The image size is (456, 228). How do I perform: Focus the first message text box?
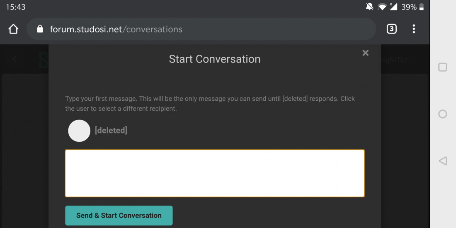click(x=215, y=173)
